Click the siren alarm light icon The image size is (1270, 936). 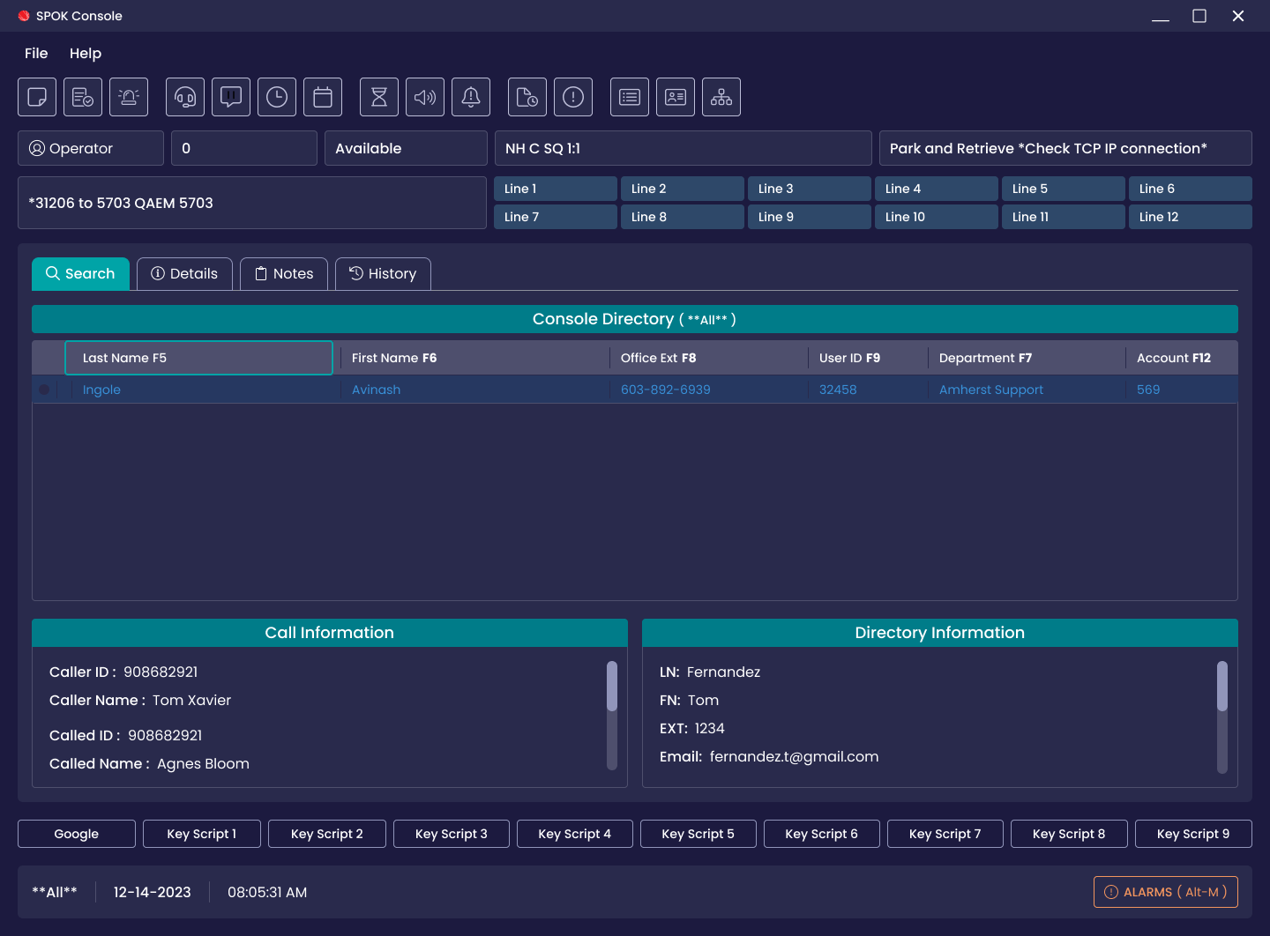pyautogui.click(x=129, y=97)
